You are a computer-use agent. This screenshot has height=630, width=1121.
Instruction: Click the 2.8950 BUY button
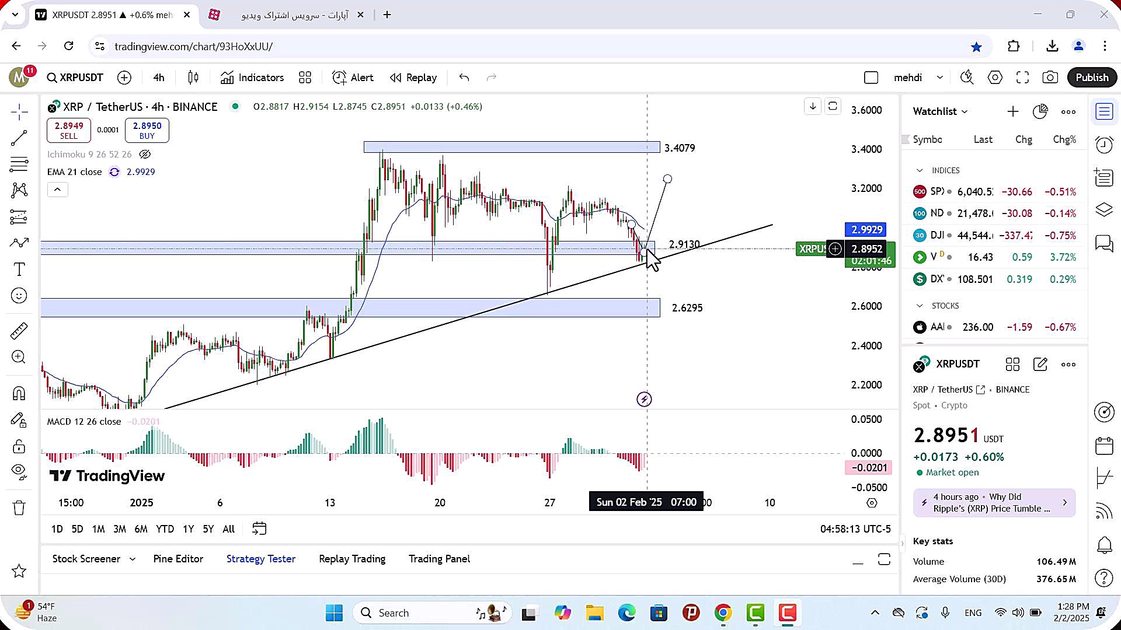pyautogui.click(x=147, y=130)
